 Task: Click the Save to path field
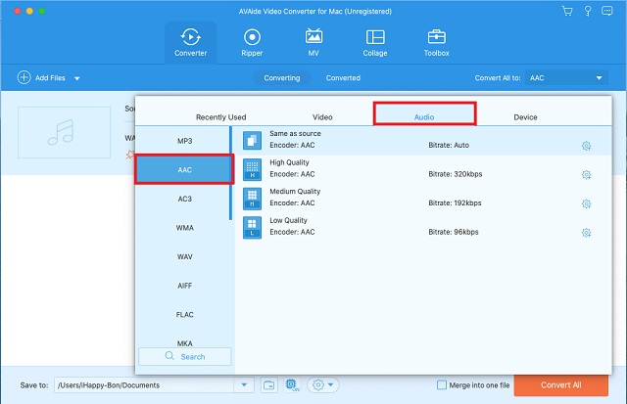tap(144, 385)
